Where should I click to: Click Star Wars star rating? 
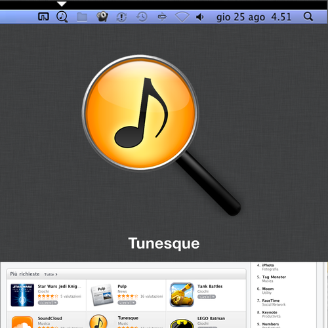[48, 297]
